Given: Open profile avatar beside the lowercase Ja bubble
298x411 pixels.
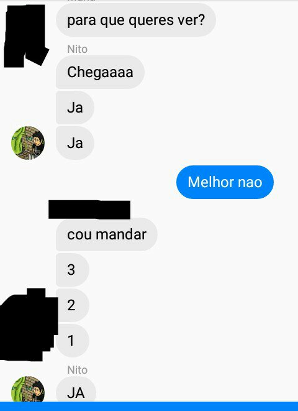Looking at the screenshot, I should click(x=28, y=143).
